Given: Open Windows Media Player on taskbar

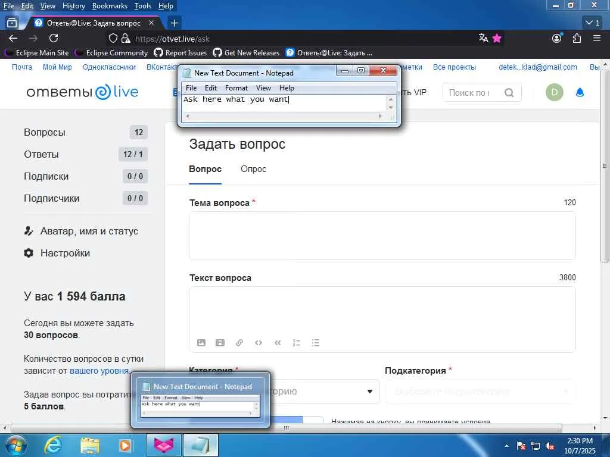Looking at the screenshot, I should pyautogui.click(x=125, y=445).
